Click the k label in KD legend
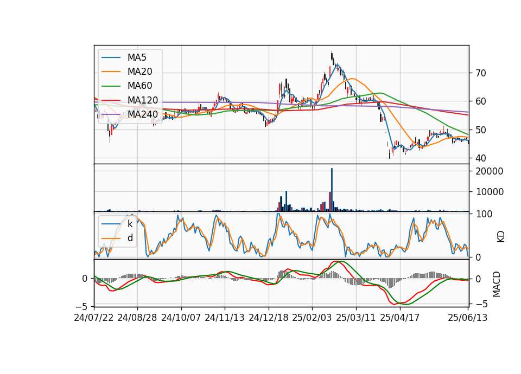The image size is (521, 374). [x=130, y=224]
